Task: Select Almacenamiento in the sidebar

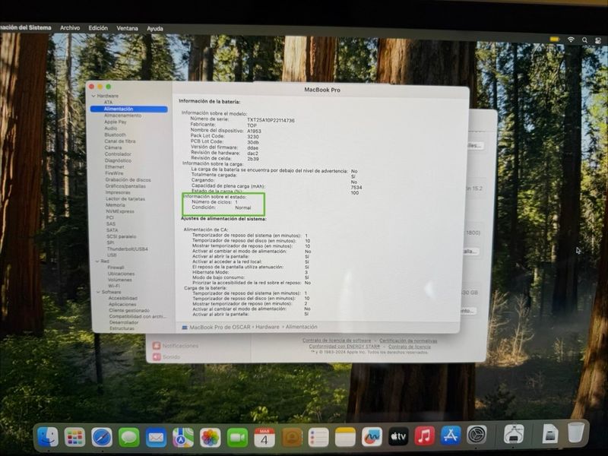Action: point(123,116)
